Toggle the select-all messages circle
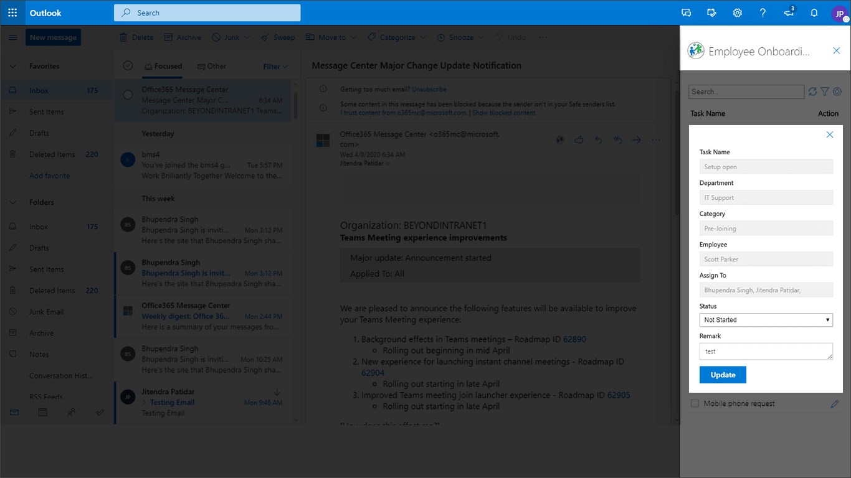This screenshot has height=478, width=851. coord(128,65)
